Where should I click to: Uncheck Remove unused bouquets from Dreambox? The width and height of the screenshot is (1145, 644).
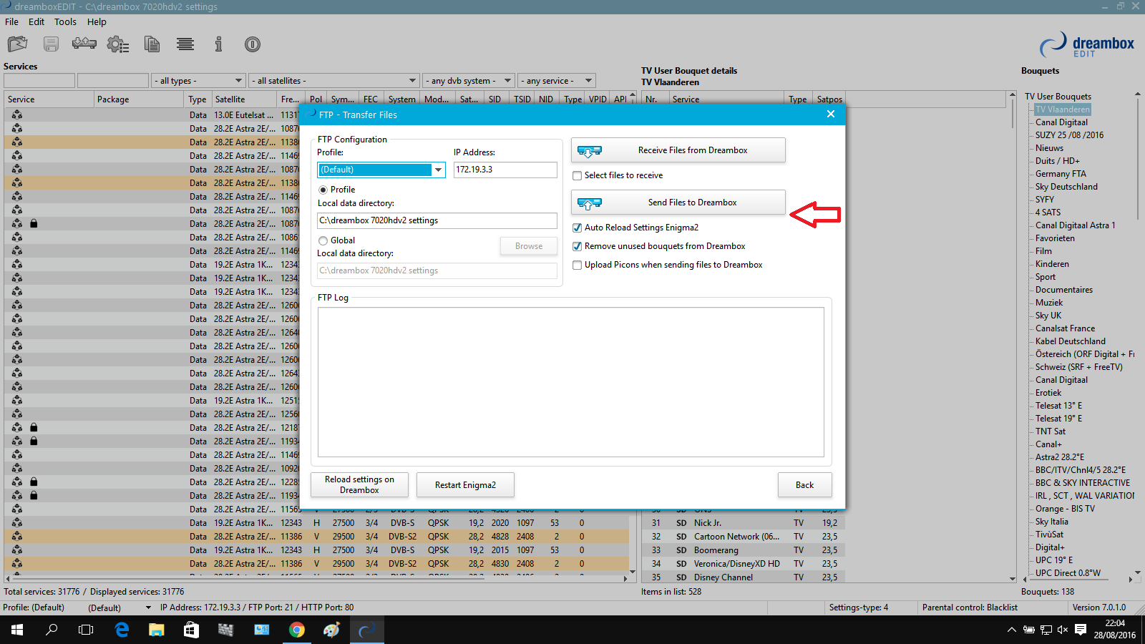[577, 246]
